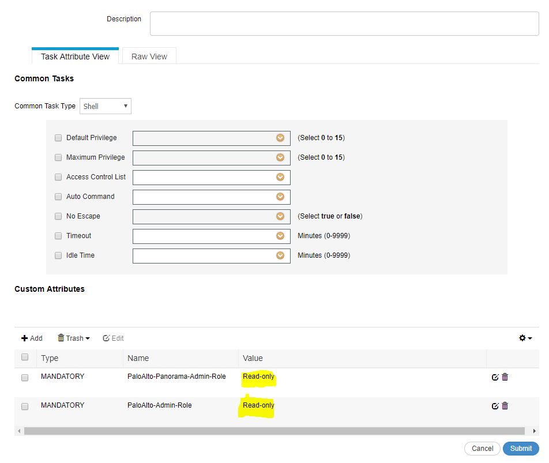Viewport: 549px width, 463px height.
Task: Expand the Maximum Privilege selection dropdown
Action: pyautogui.click(x=280, y=157)
